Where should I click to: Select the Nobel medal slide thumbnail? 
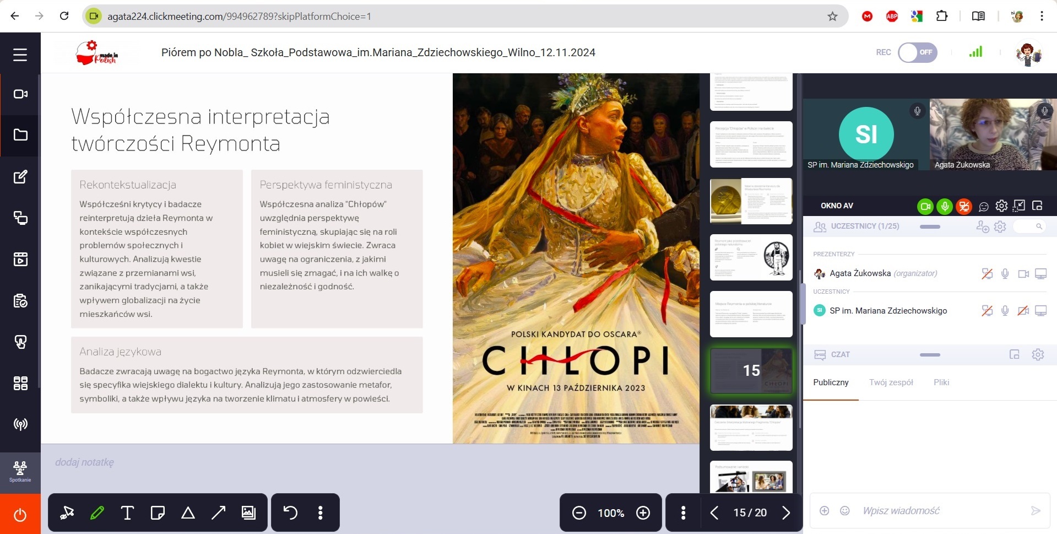(x=751, y=201)
